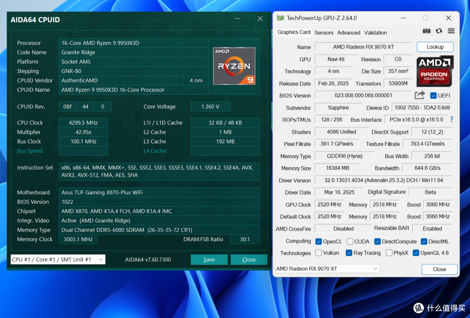Toggle the OpenCL checkbox
470x318 pixels.
point(319,242)
